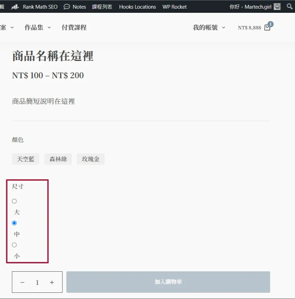Click the 商品簡短說明在這裡 description text
This screenshot has width=295, height=299.
(x=43, y=101)
